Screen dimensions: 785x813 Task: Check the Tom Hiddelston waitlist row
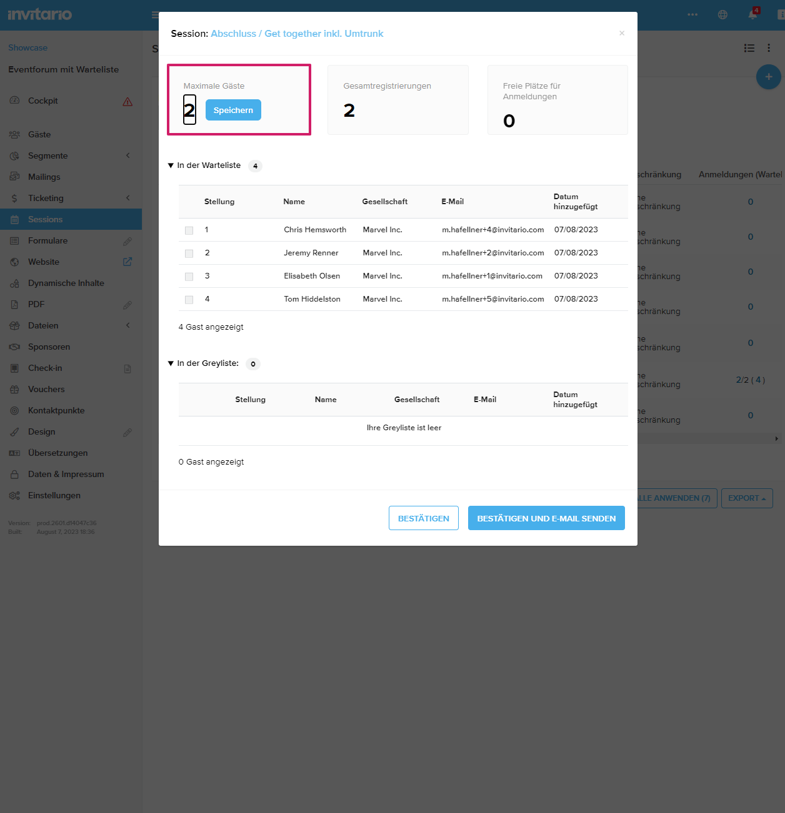tap(189, 300)
